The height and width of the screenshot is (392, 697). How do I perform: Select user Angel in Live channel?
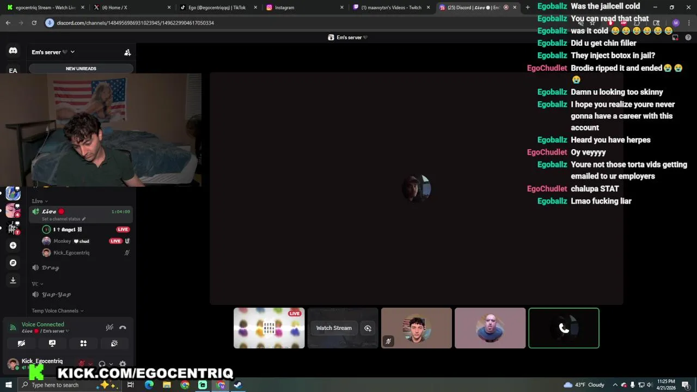[x=86, y=230]
